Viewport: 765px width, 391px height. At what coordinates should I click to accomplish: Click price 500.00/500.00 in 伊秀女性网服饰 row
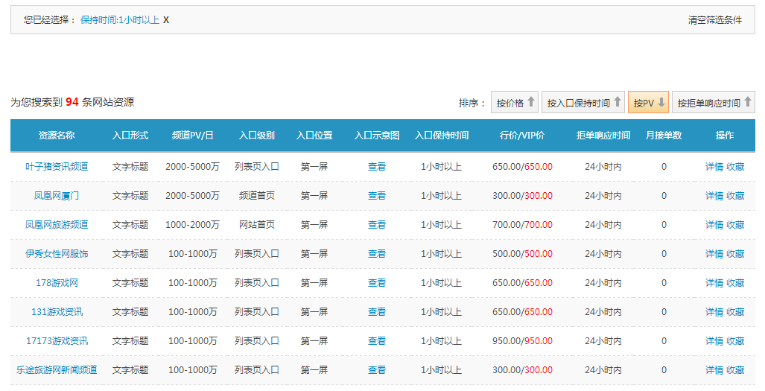coord(522,253)
